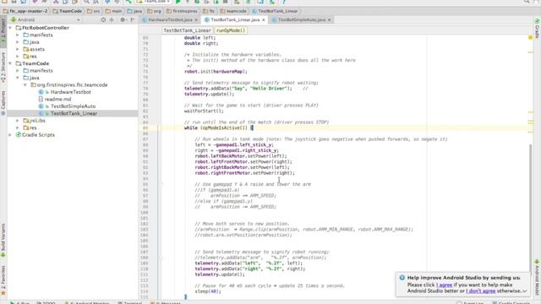Image resolution: width=541 pixels, height=304 pixels.
Task: Click the collapse all icon in Project panel
Action: (112, 20)
